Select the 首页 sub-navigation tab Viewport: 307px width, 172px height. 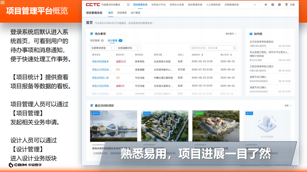(111, 13)
